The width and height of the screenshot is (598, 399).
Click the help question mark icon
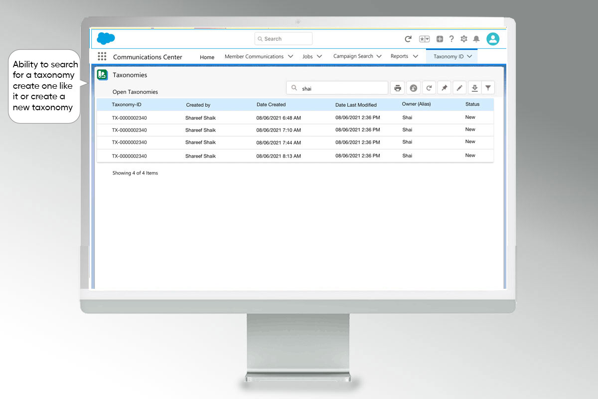[451, 39]
